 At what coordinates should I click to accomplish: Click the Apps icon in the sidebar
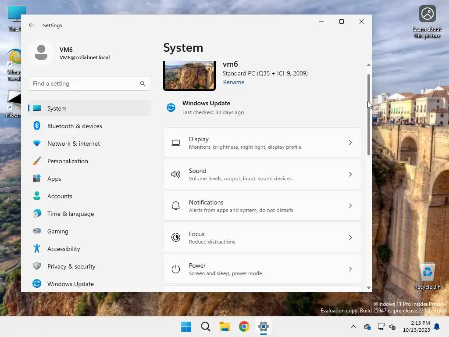coord(37,178)
